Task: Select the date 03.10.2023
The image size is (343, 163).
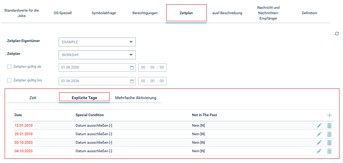Action: click(x=24, y=143)
